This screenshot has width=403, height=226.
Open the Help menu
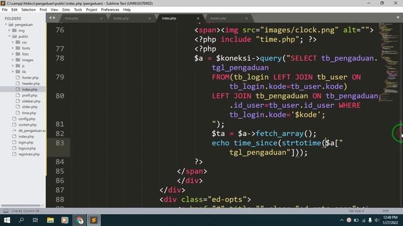127,10
